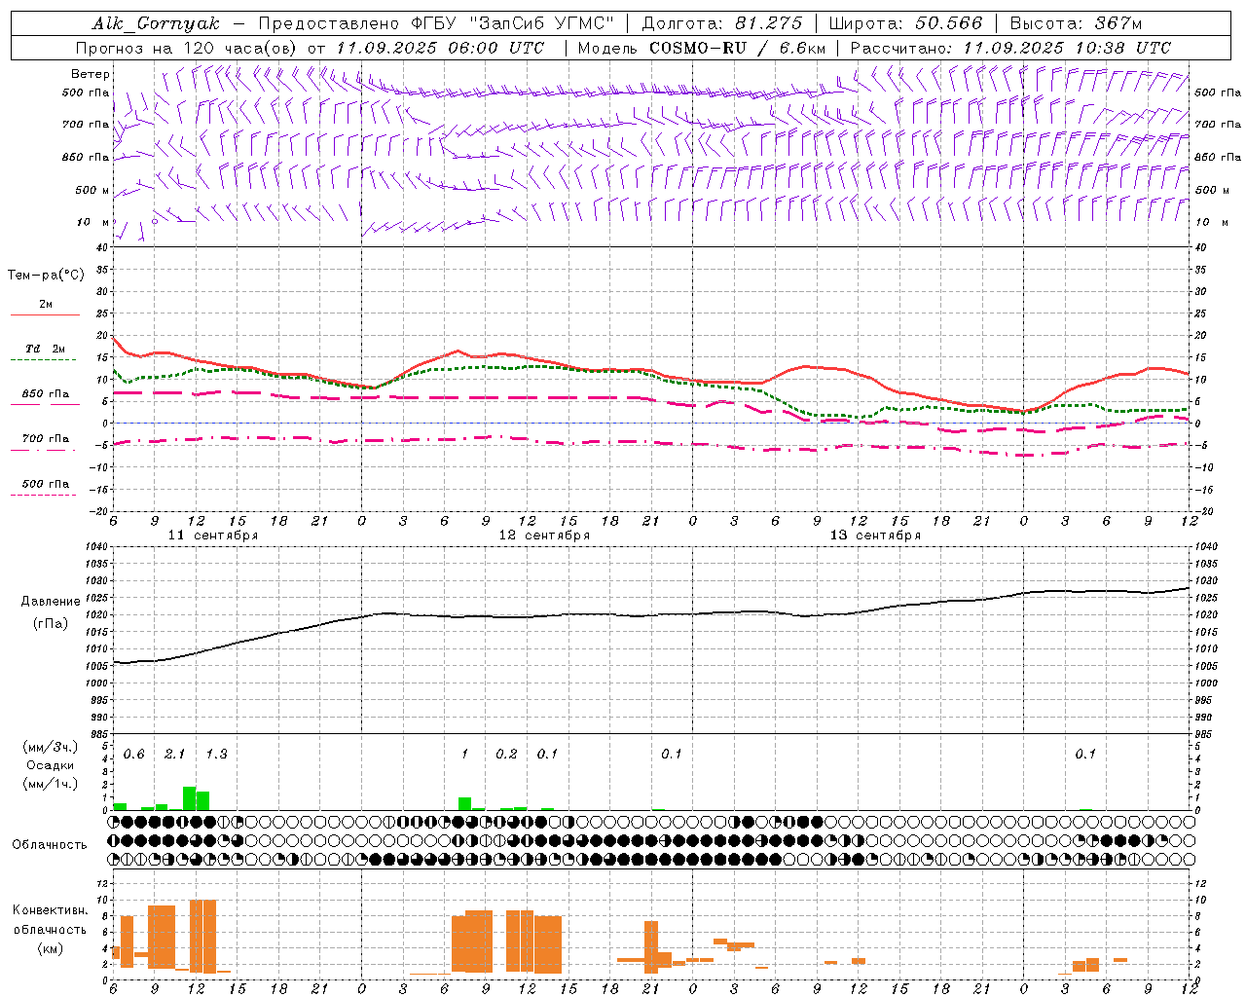Click the Облачность cloud cover label

tap(50, 845)
